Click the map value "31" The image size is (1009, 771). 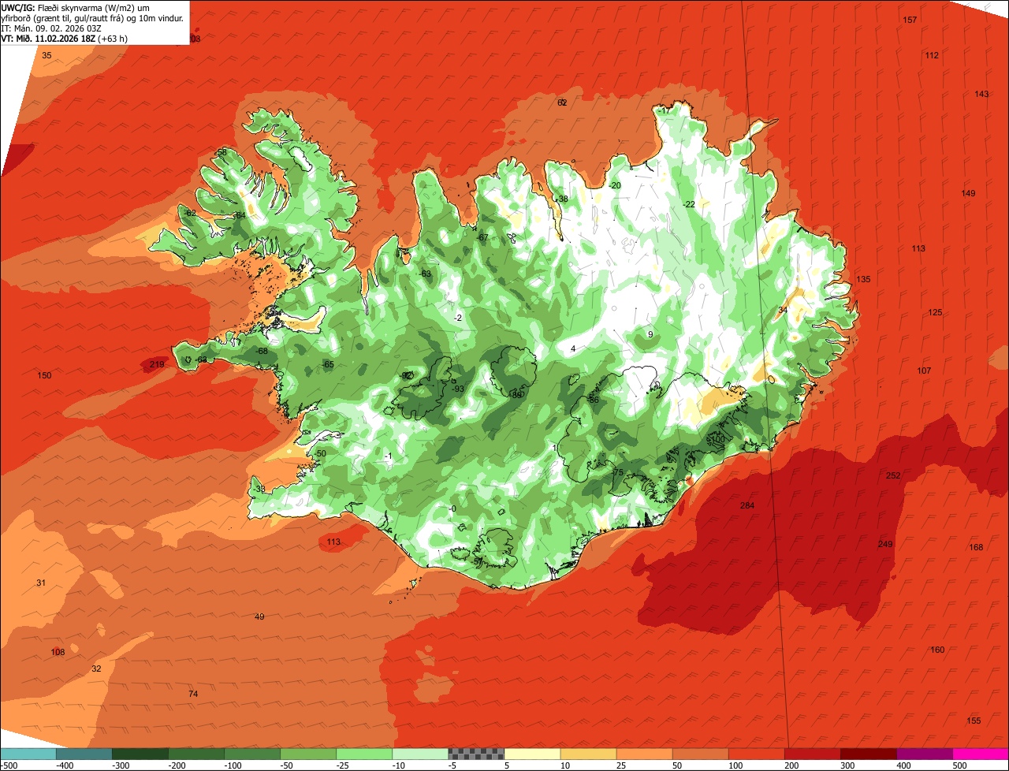pos(41,583)
